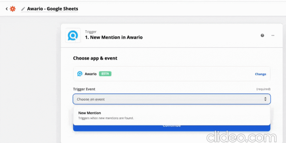The width and height of the screenshot is (286, 143).
Task: Click the orange Zapier logo icon
Action: click(x=13, y=9)
